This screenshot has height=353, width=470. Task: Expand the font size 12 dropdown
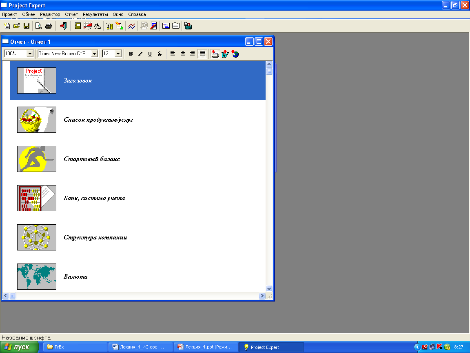click(x=118, y=54)
